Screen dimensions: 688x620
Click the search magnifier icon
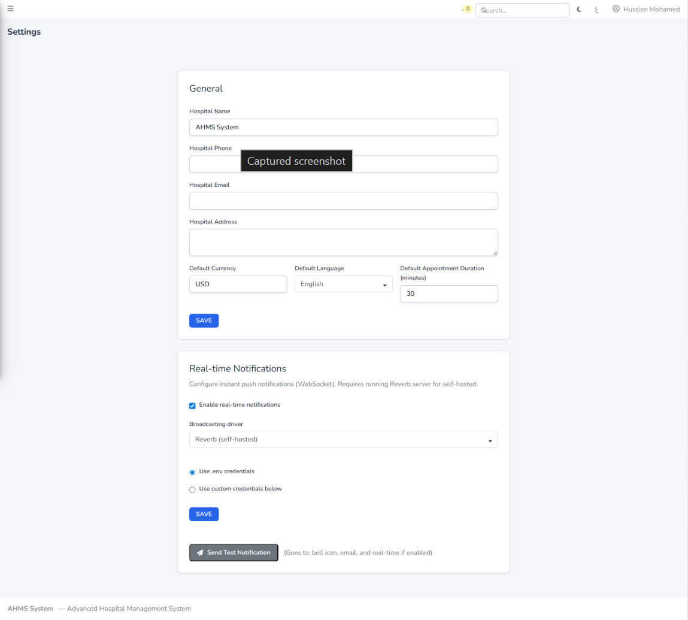pos(483,10)
